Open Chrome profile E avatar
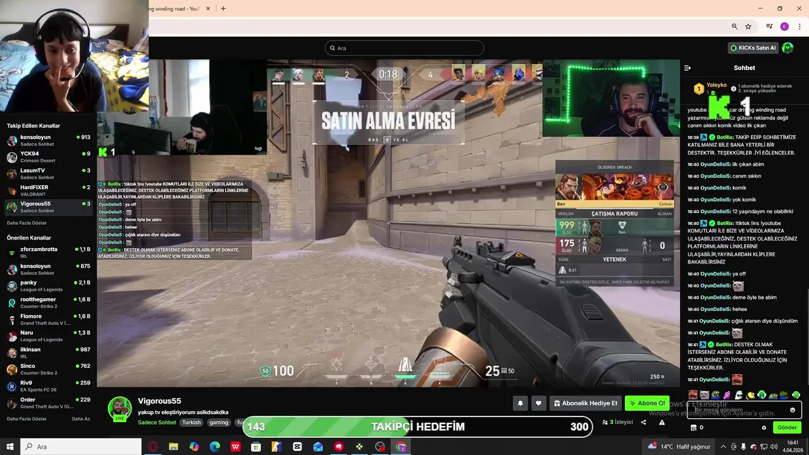809x455 pixels. pyautogui.click(x=784, y=27)
